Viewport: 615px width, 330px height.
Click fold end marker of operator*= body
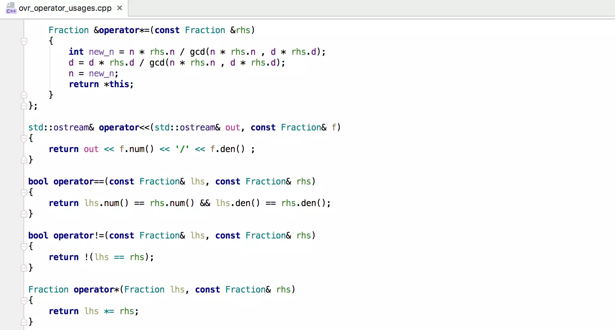click(24, 95)
